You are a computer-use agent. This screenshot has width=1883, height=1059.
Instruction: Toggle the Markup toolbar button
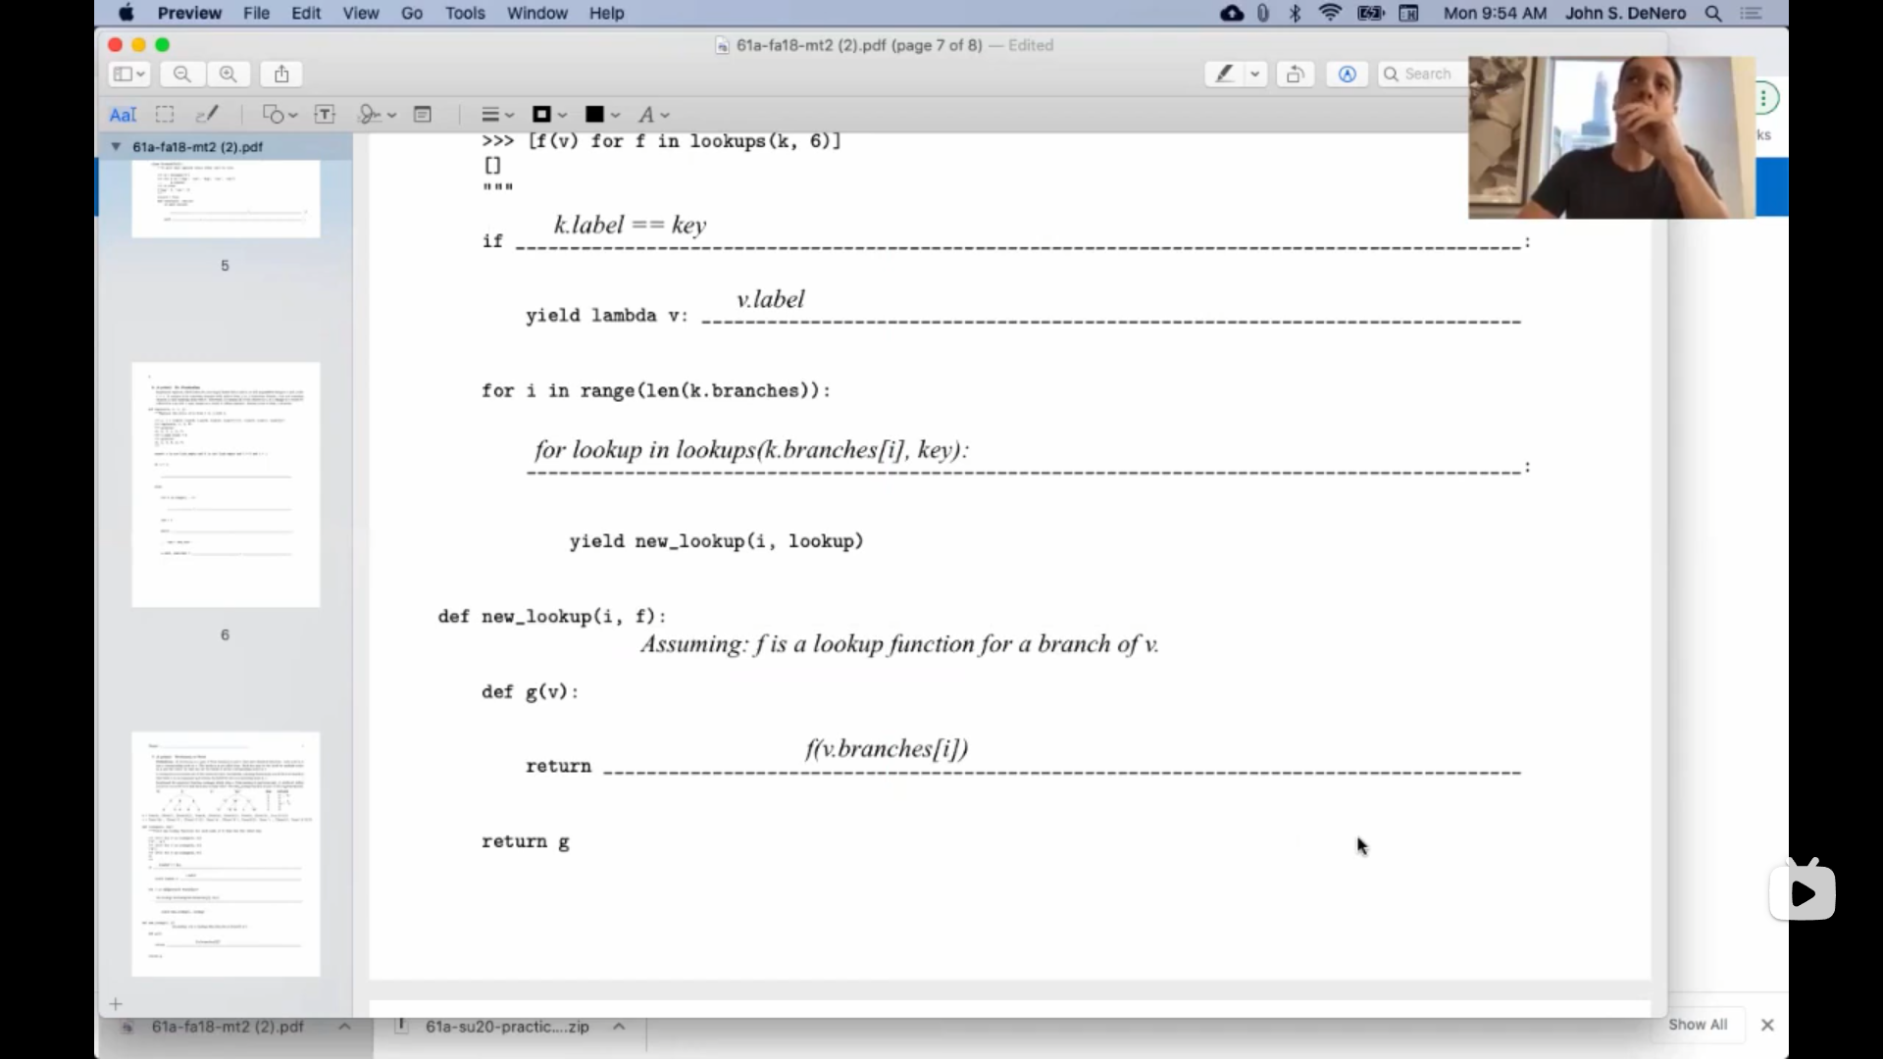tap(1347, 75)
